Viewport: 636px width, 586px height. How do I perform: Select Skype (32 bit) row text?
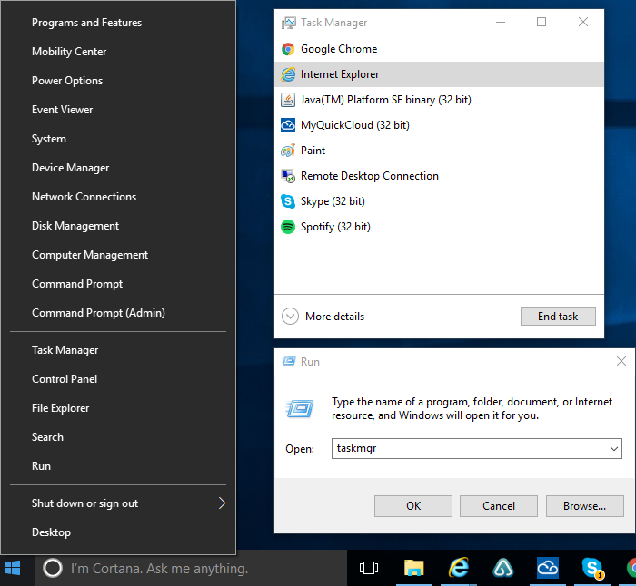(x=333, y=201)
